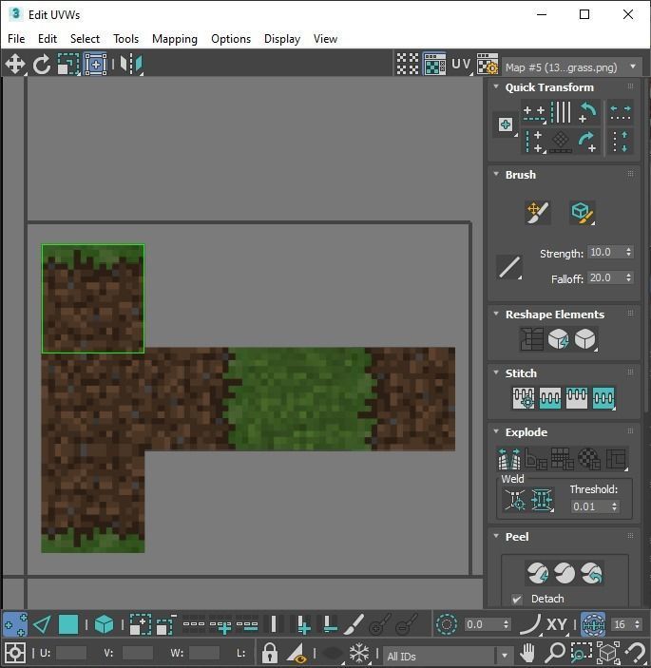Viewport: 651px width, 668px height.
Task: Open the File menu
Action: [16, 39]
